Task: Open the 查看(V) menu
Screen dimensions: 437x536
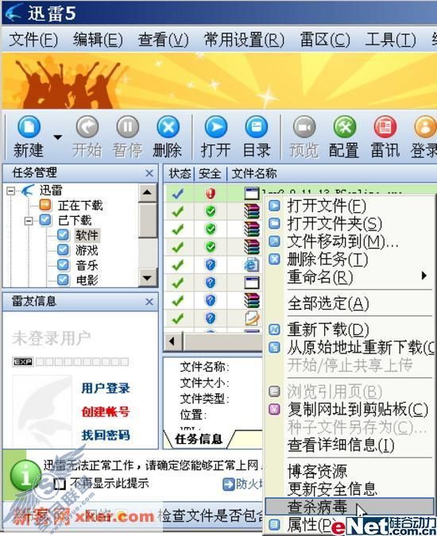Action: (163, 40)
